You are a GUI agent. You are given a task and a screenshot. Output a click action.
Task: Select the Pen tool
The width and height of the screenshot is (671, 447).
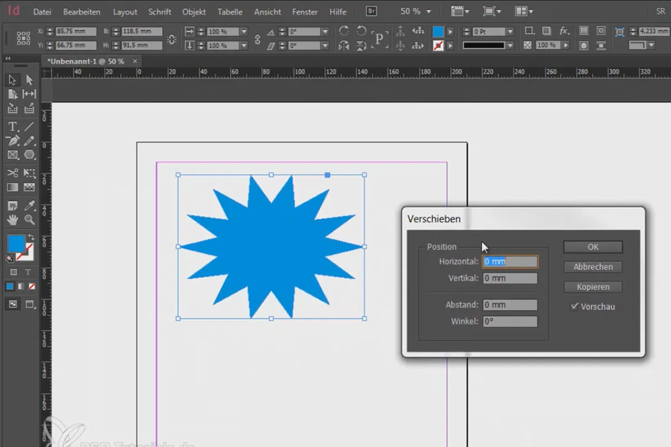pos(13,141)
